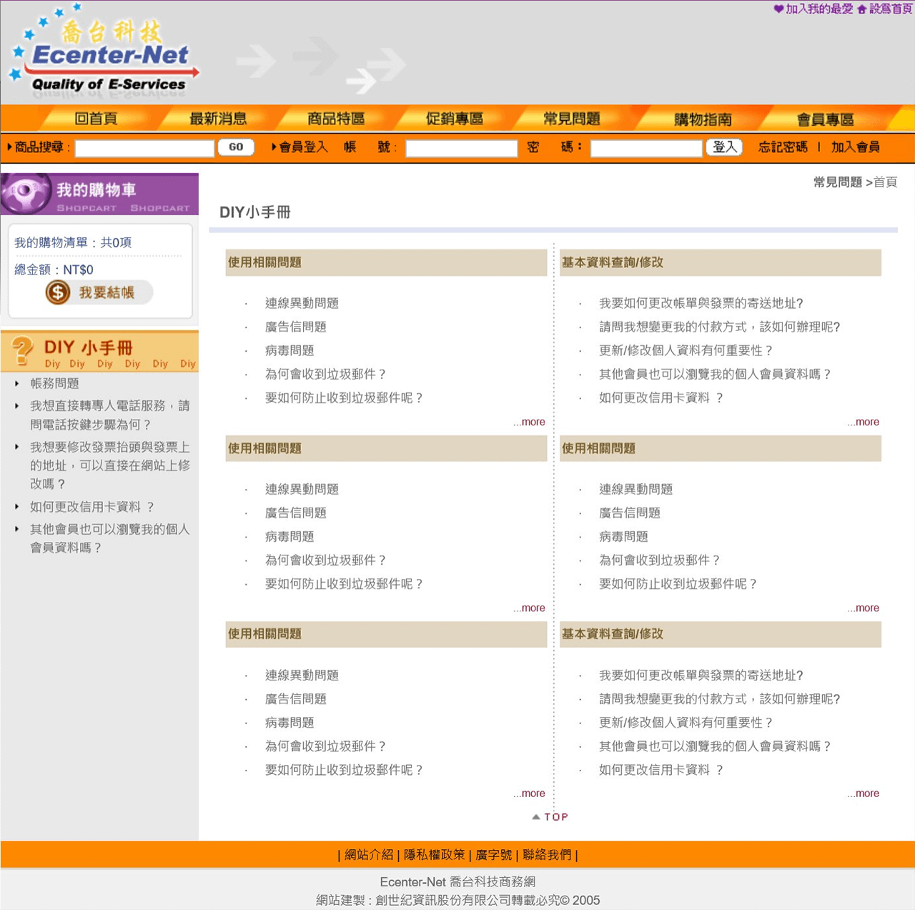Click footer link 網站介紹

pos(369,854)
